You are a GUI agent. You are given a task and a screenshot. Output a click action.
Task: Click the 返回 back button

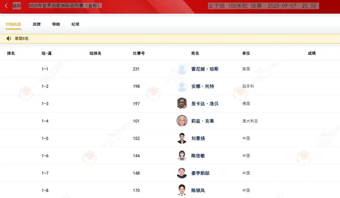17,6
